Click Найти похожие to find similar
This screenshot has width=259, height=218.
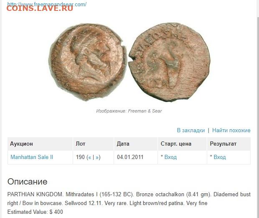231,130
